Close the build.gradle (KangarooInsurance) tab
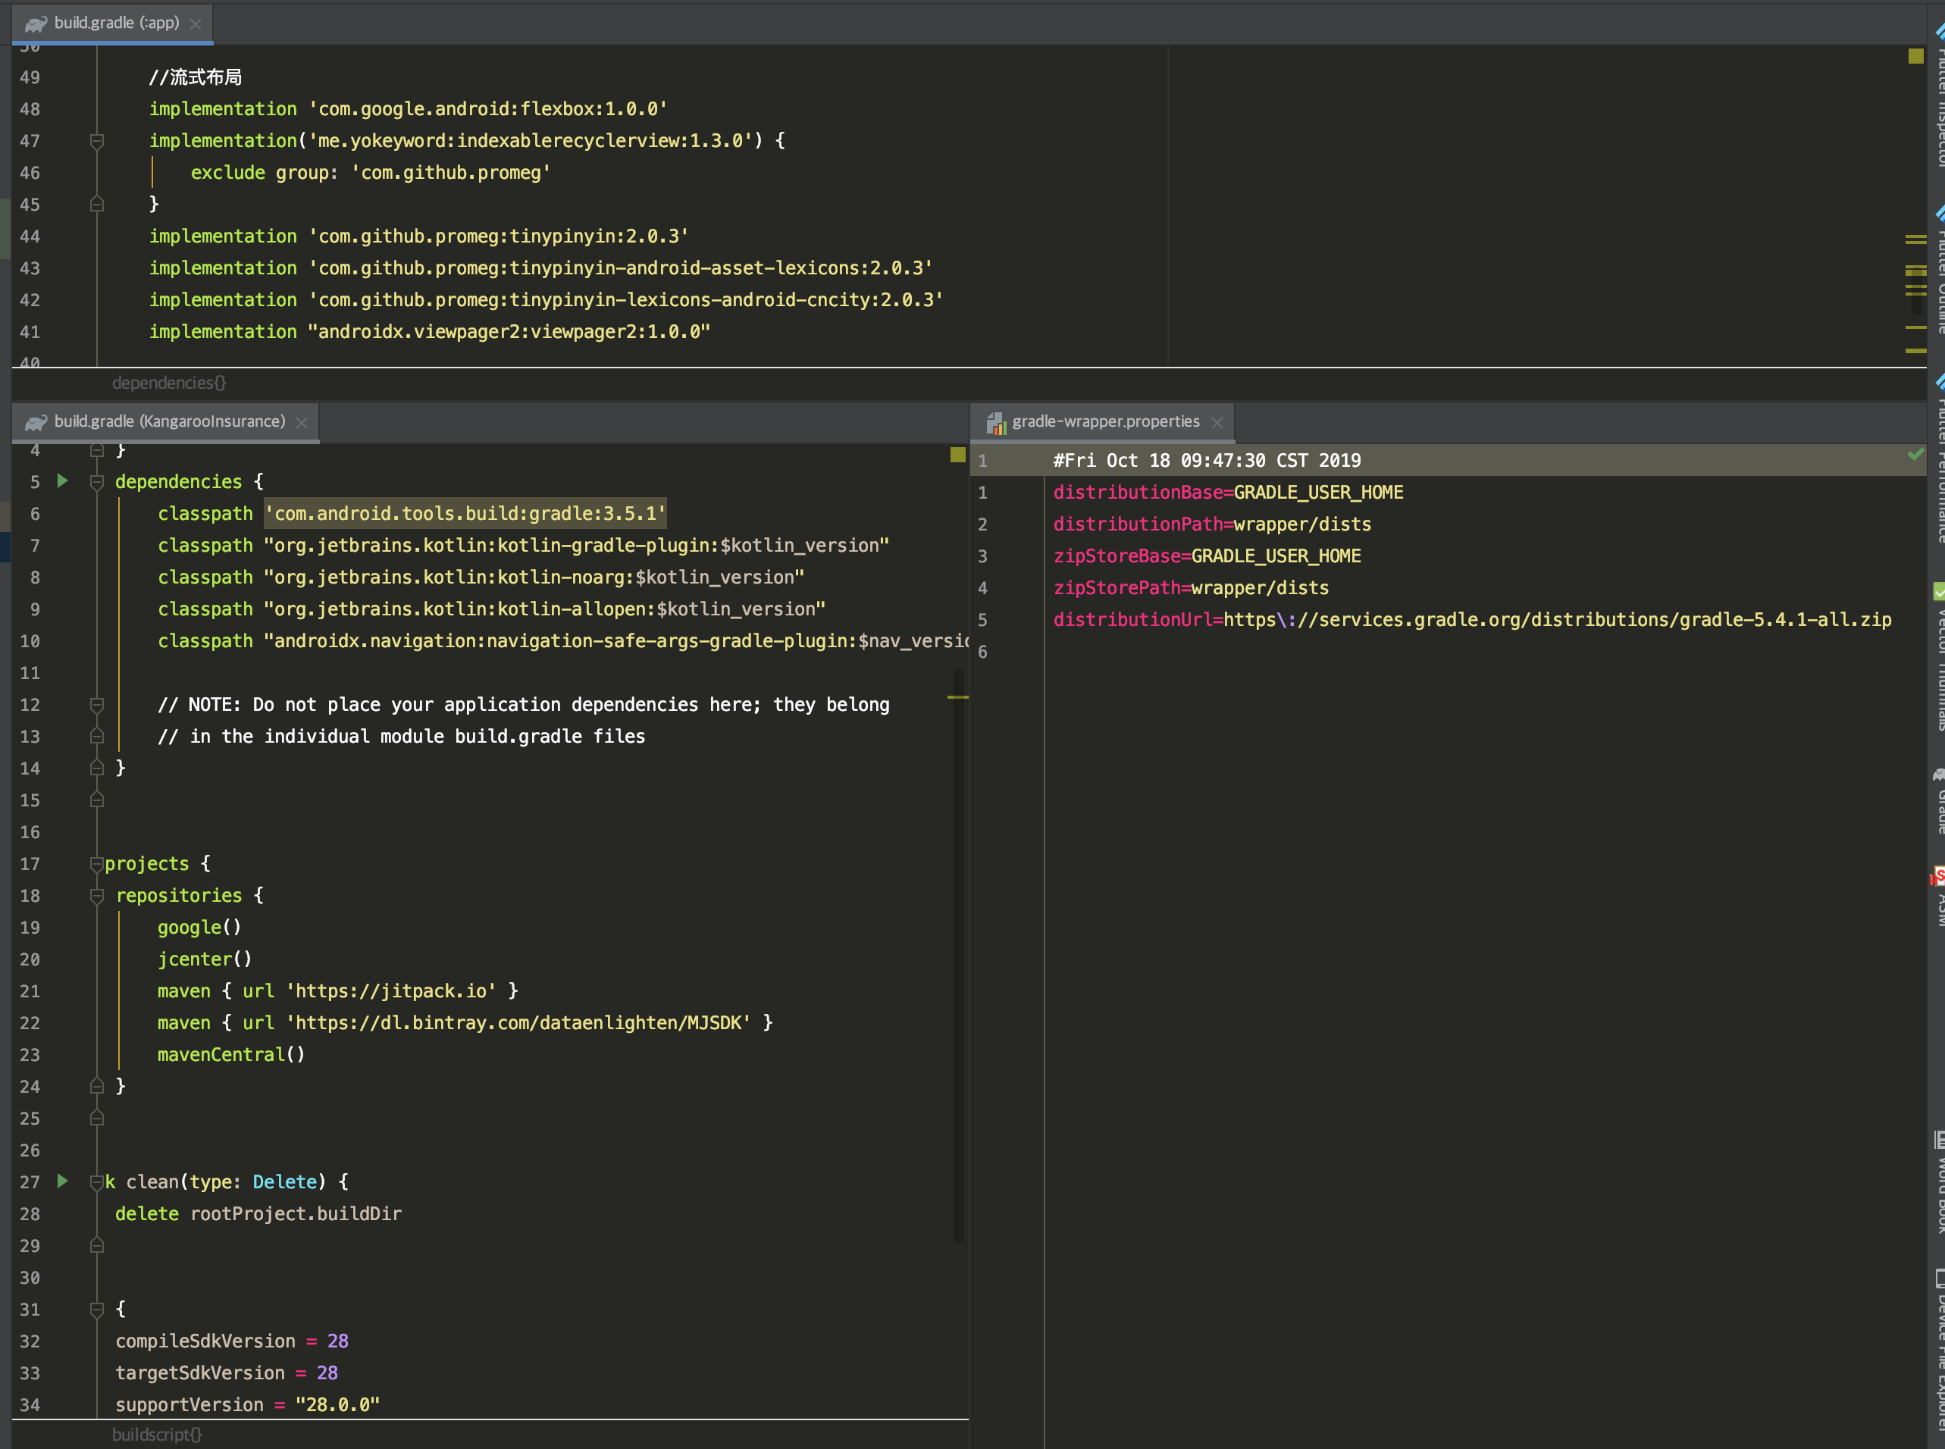1945x1449 pixels. (302, 422)
